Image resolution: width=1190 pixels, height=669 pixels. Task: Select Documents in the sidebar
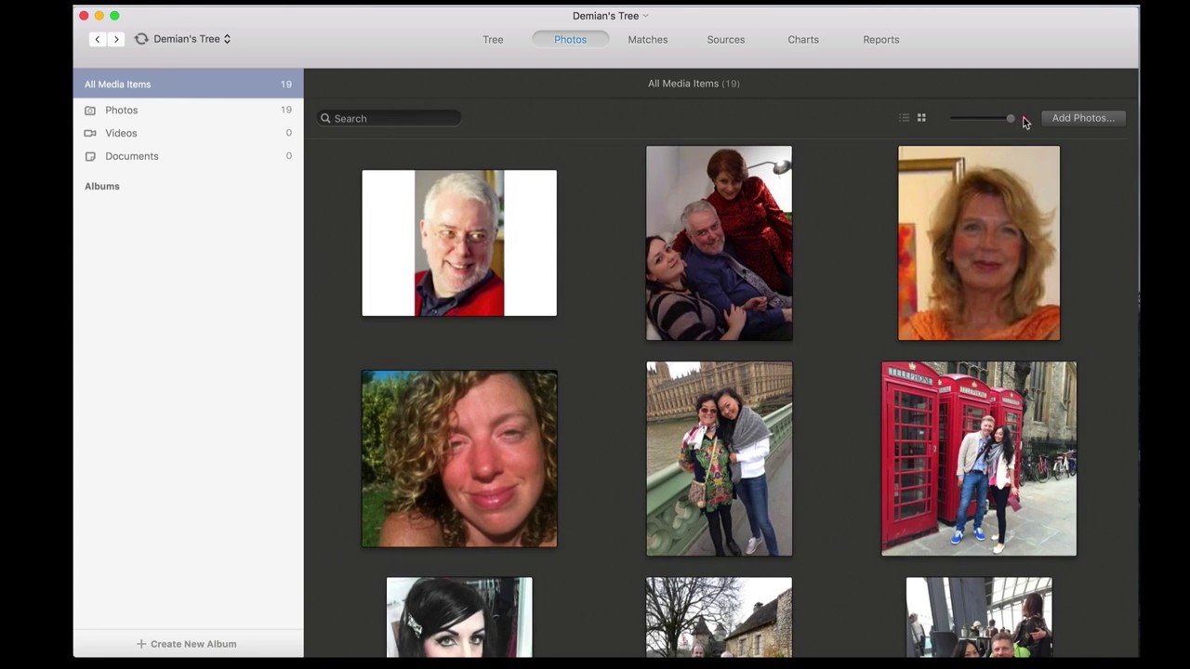click(x=188, y=156)
